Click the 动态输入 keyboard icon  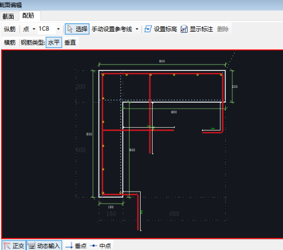31,246
